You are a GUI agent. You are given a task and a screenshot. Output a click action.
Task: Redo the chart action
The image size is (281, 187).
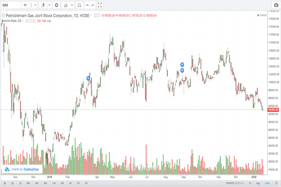(93, 5)
